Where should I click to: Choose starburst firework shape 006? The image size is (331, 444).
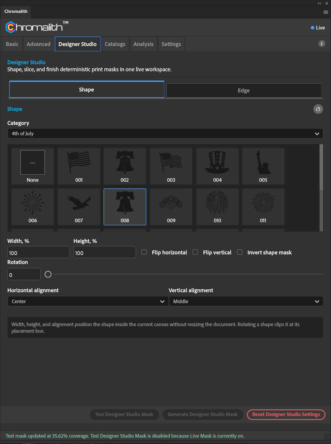click(33, 207)
